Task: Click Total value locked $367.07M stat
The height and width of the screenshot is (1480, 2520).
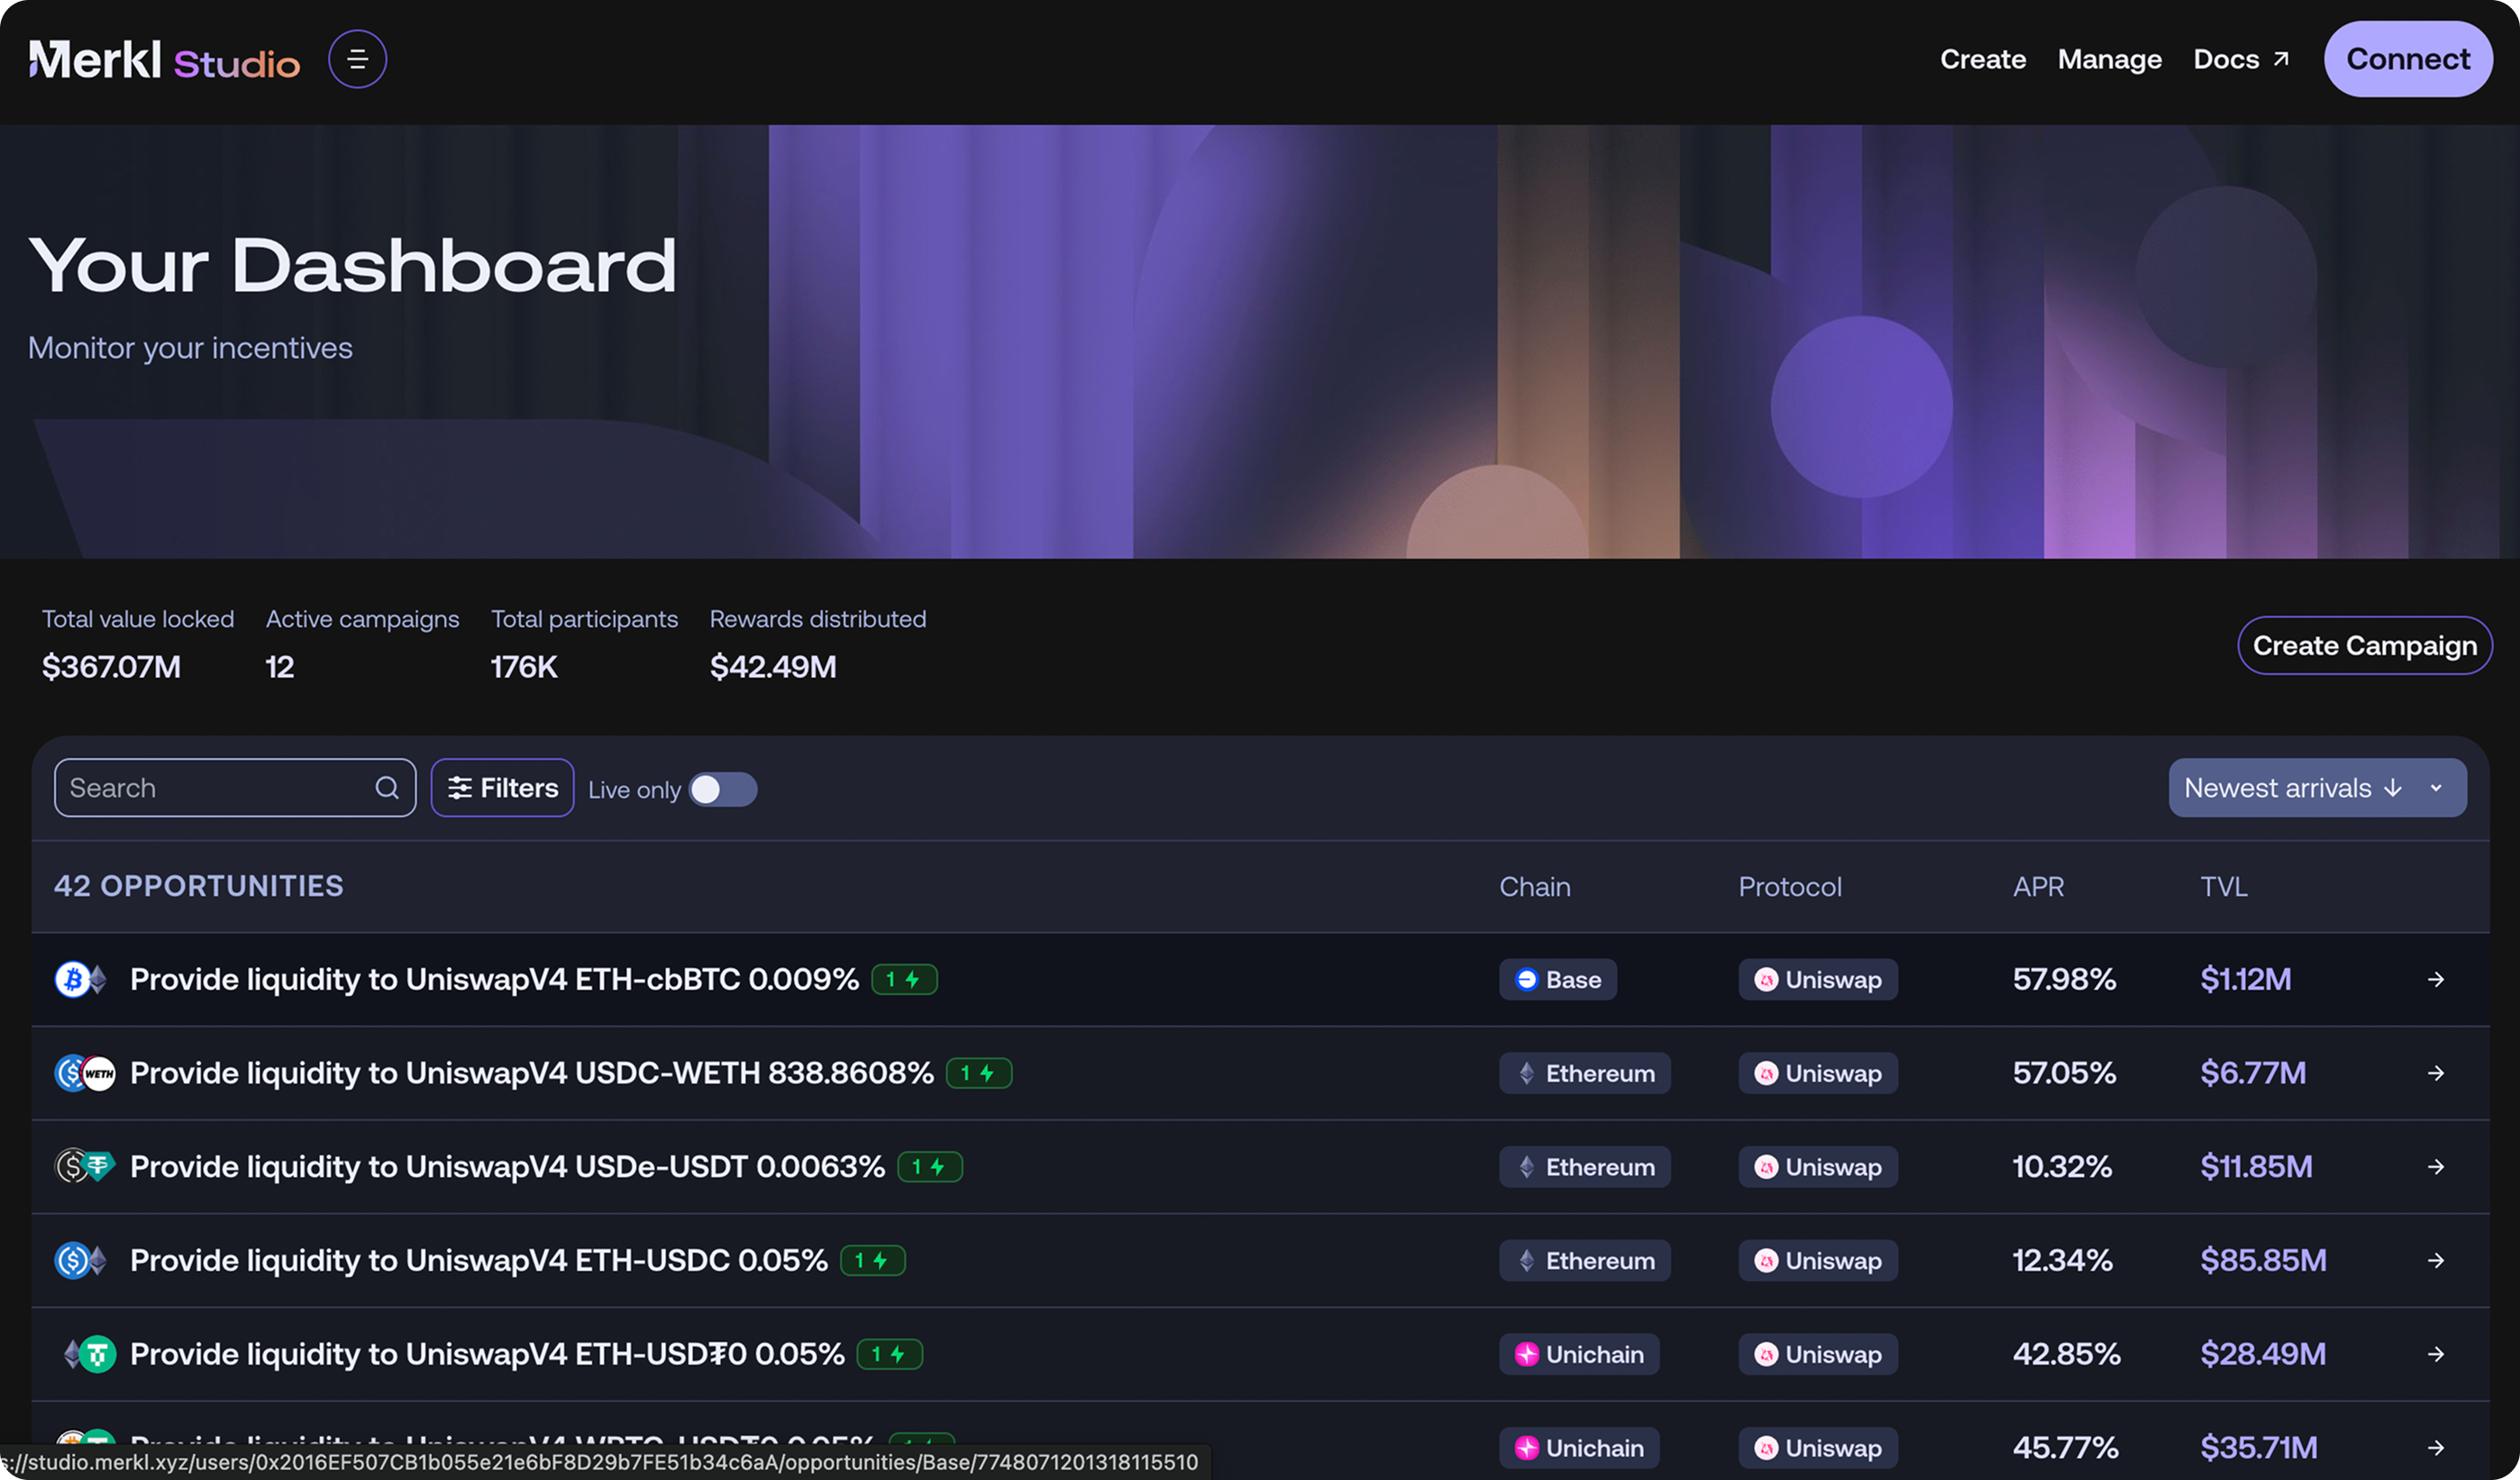Action: [138, 644]
